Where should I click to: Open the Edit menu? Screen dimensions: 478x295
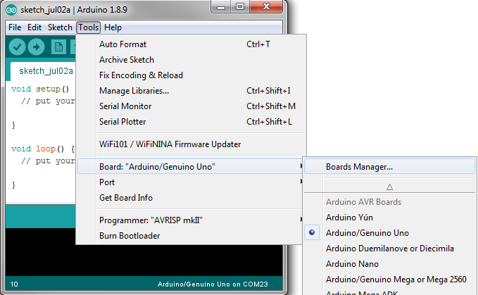click(34, 27)
